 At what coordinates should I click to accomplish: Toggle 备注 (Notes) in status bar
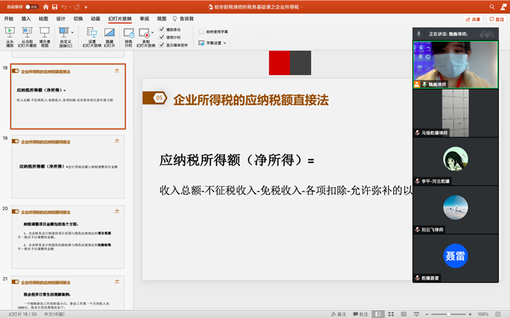(x=339, y=314)
